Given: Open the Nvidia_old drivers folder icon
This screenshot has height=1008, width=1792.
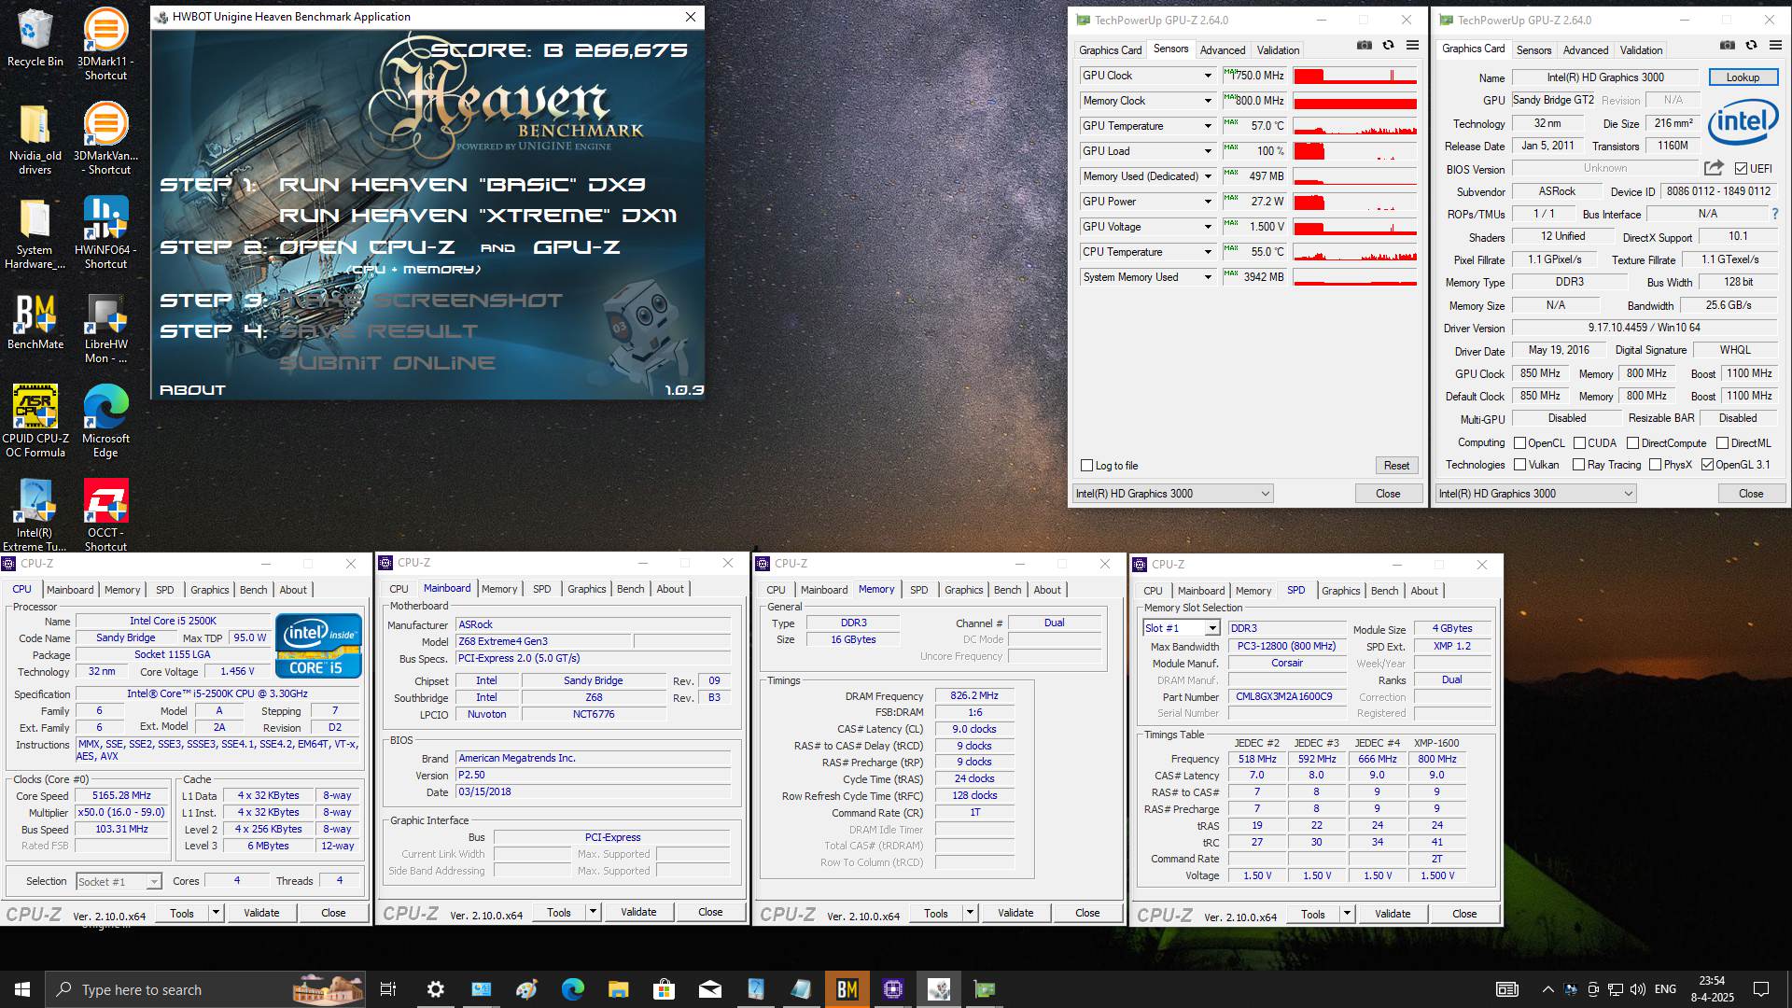Looking at the screenshot, I should [x=35, y=138].
